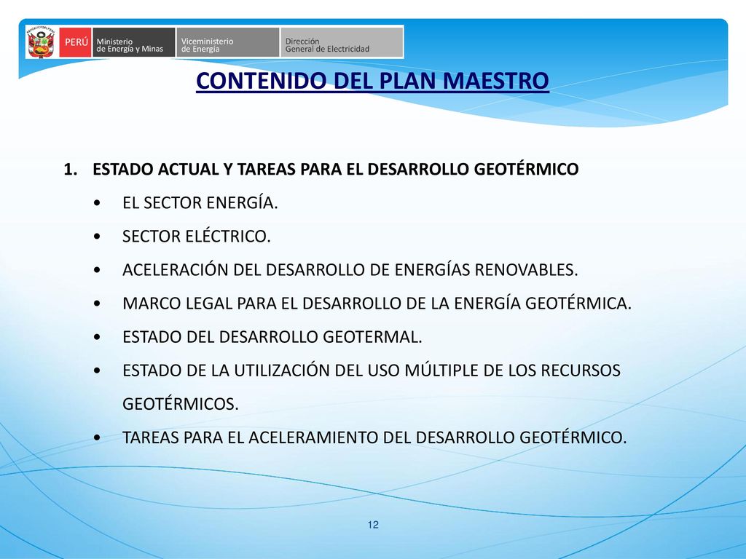Click TAREAS PARA EL ACELERAMIENTO DEL DESARROLLO bullet
This screenshot has width=746, height=559.
tap(374, 437)
